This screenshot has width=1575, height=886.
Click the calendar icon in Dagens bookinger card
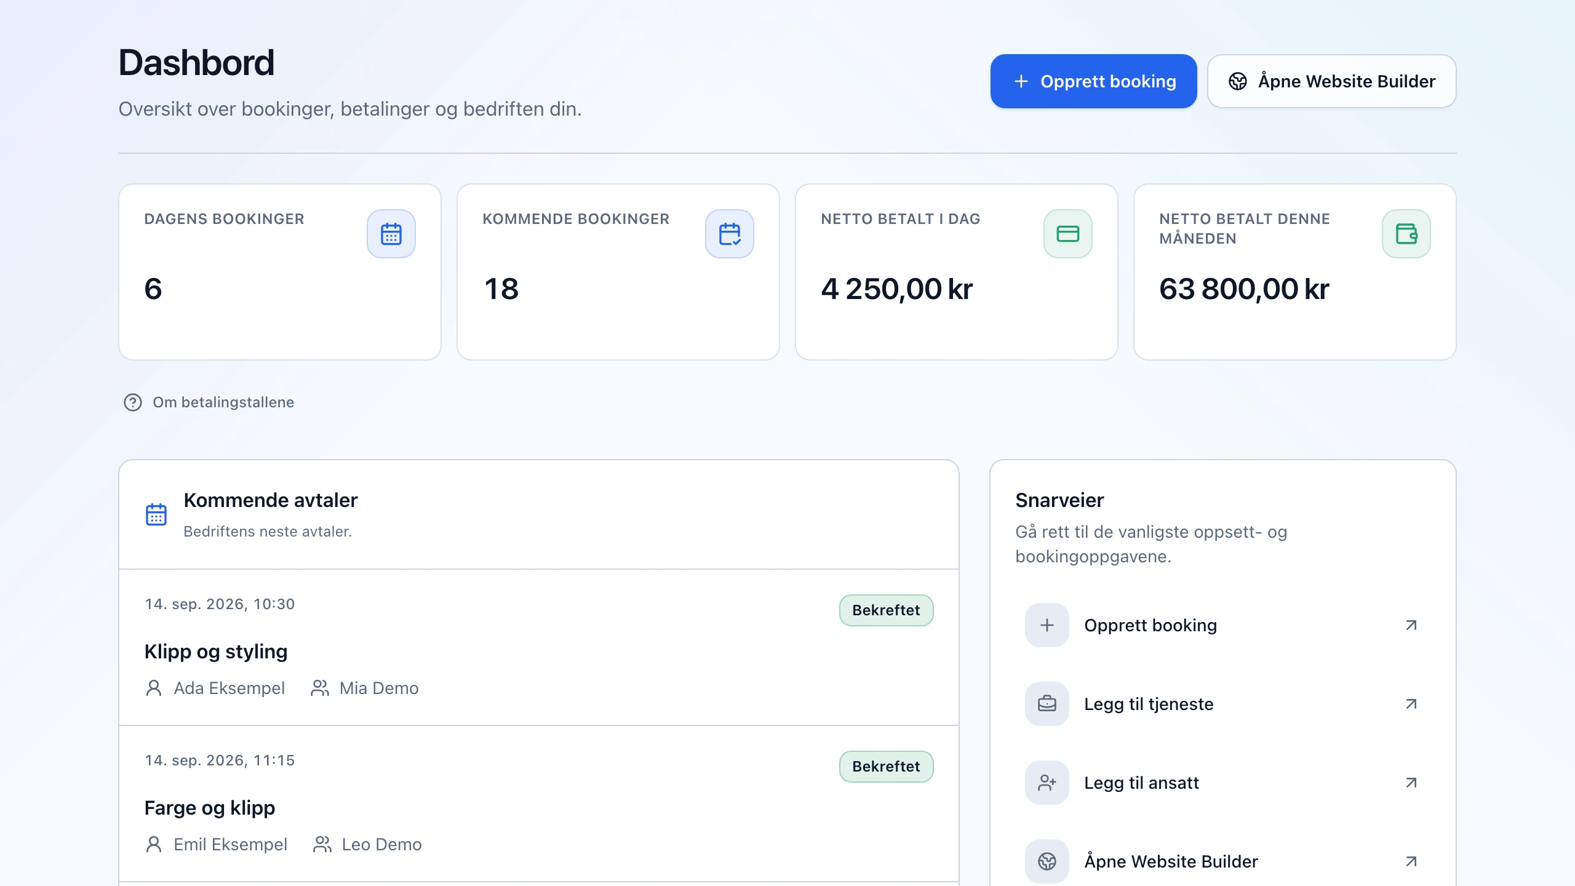tap(391, 234)
